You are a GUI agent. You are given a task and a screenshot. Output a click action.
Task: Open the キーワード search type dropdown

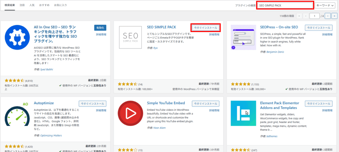click(325, 5)
